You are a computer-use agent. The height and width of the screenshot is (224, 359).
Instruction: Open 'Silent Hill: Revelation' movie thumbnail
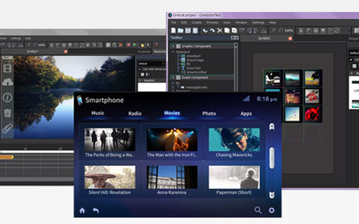pyautogui.click(x=110, y=177)
